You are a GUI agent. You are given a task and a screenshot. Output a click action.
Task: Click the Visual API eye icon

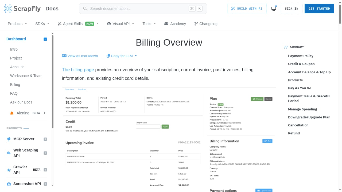coord(109,24)
